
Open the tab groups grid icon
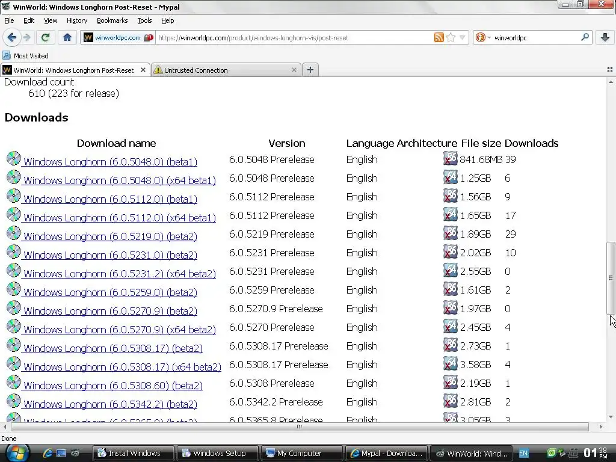tap(610, 70)
